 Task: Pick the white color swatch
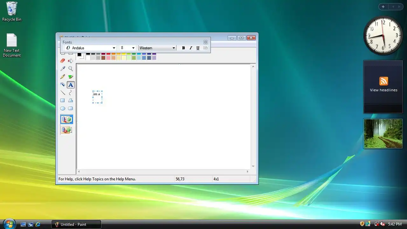click(x=88, y=58)
